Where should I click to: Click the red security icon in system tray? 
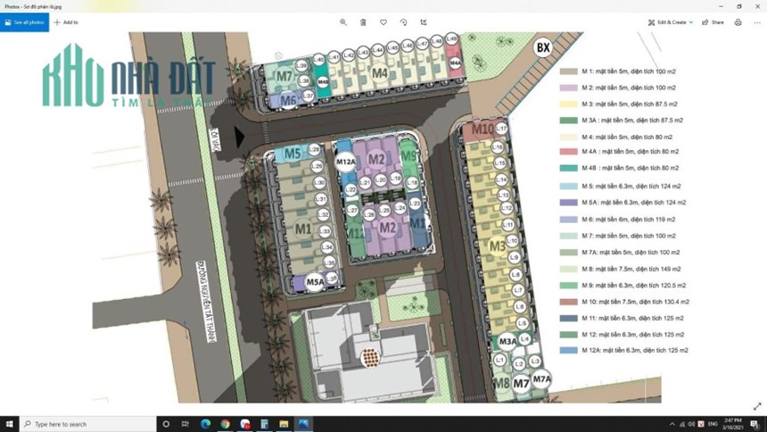pos(701,424)
